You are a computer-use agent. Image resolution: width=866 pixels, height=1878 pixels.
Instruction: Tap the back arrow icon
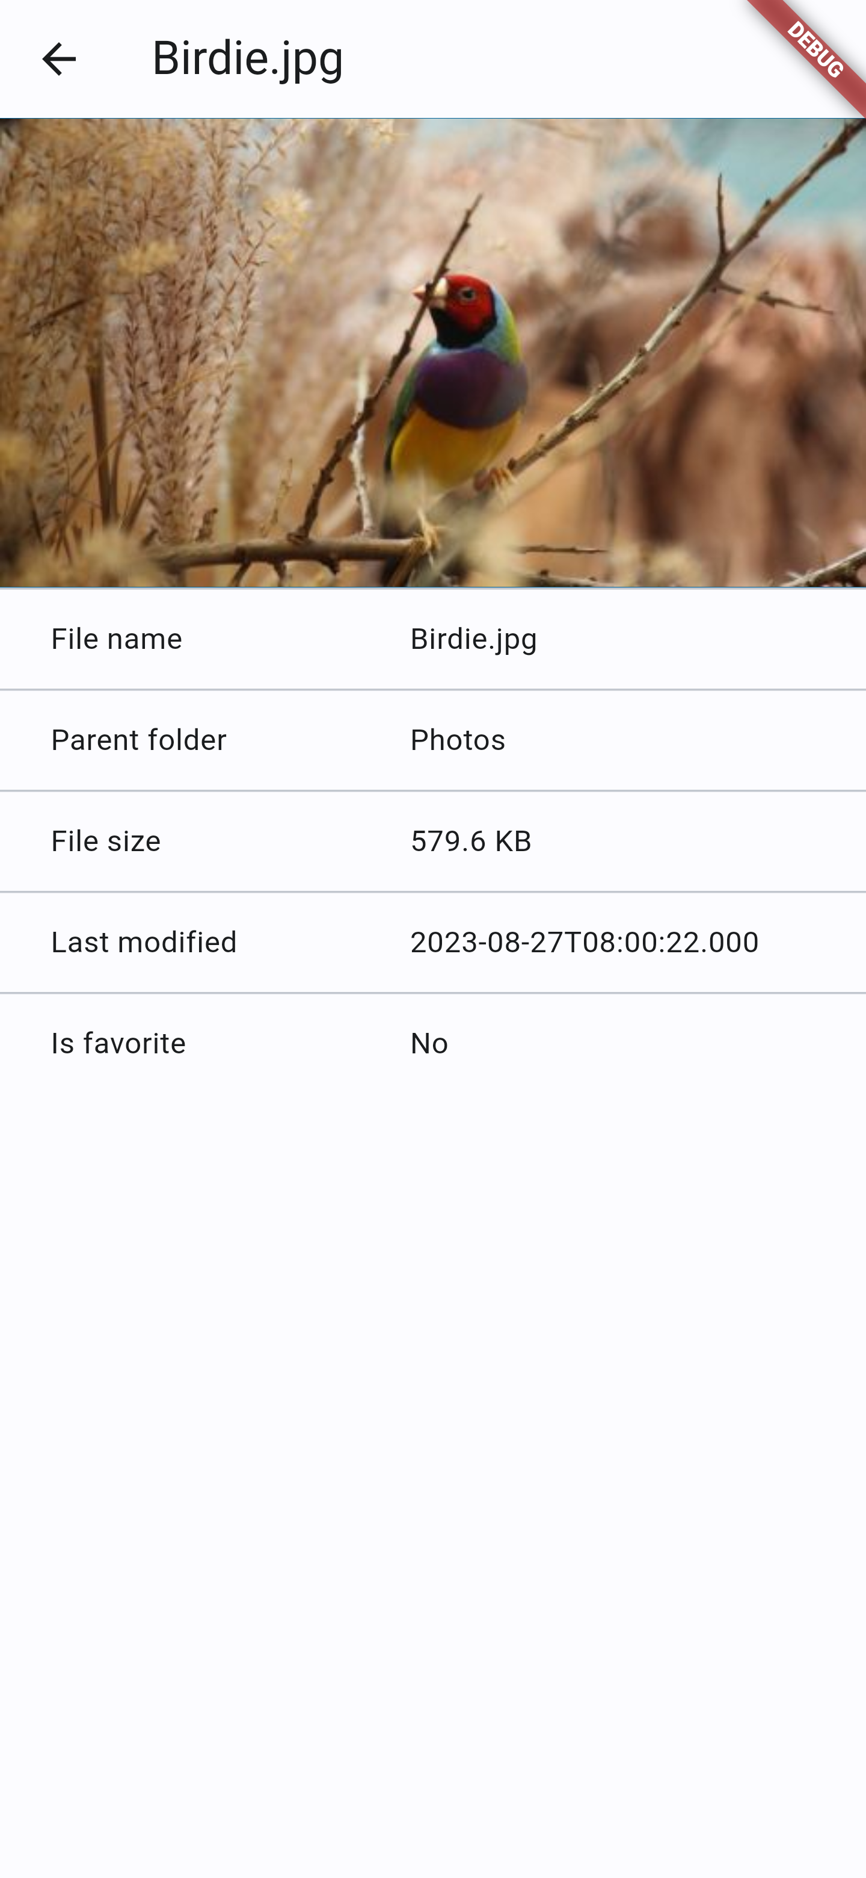coord(59,58)
